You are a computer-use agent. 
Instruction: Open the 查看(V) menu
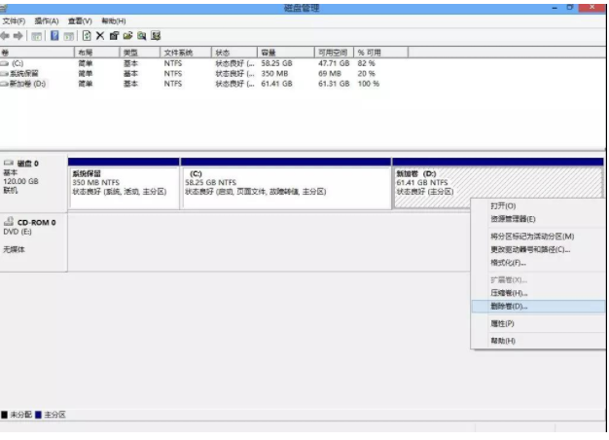(x=80, y=20)
